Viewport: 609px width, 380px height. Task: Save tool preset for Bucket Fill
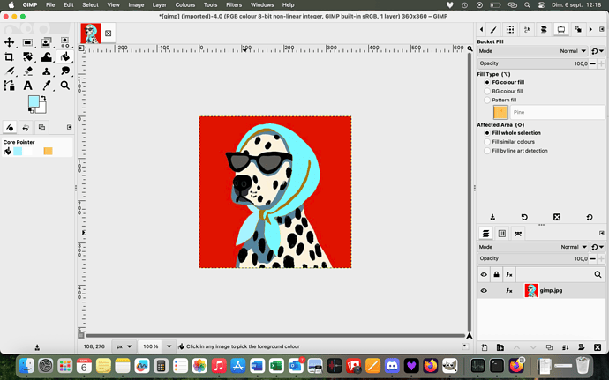[492, 217]
